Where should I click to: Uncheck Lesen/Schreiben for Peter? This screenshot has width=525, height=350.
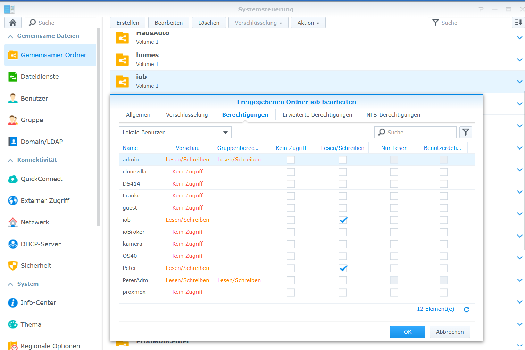point(343,268)
